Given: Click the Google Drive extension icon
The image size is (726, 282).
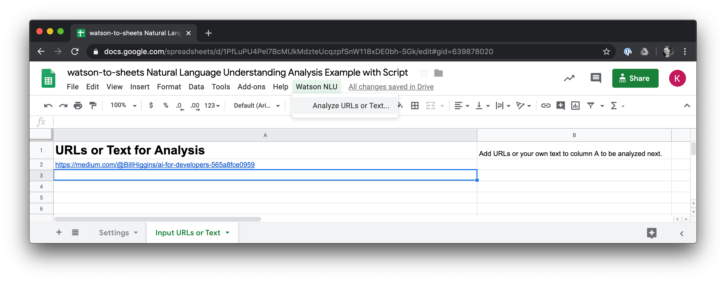Looking at the screenshot, I should tap(644, 51).
